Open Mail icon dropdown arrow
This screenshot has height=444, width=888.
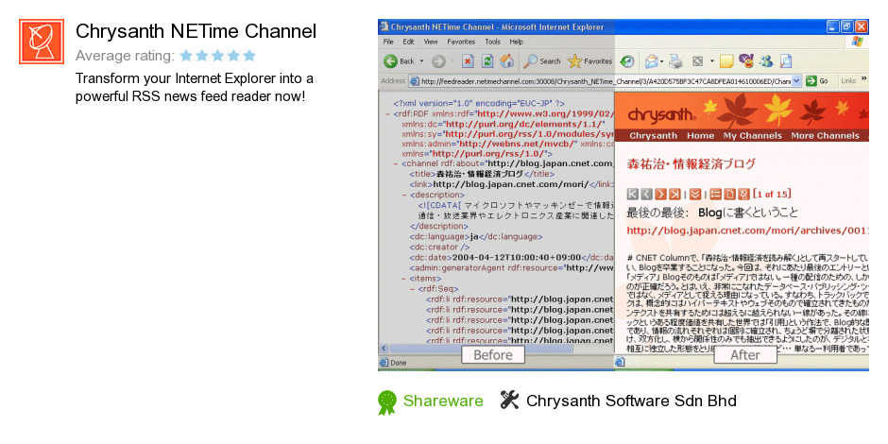tap(661, 61)
